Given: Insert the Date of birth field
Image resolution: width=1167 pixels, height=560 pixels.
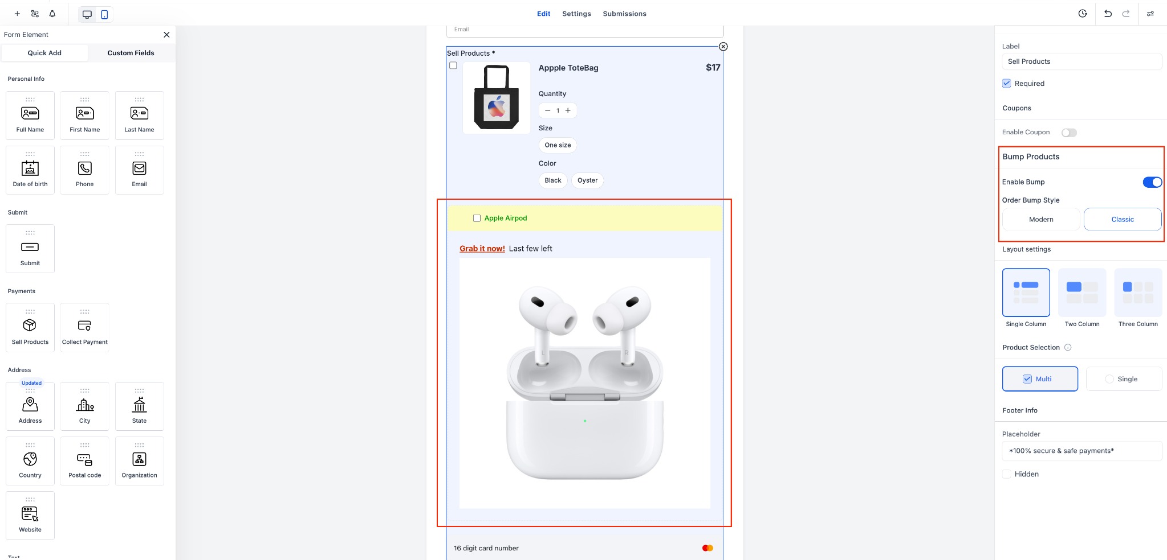Looking at the screenshot, I should point(30,170).
